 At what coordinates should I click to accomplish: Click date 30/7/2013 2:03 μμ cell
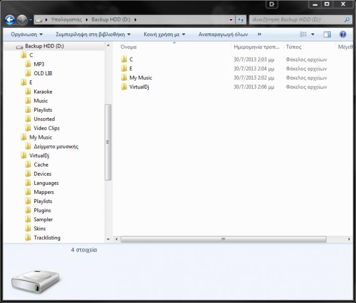tap(254, 60)
